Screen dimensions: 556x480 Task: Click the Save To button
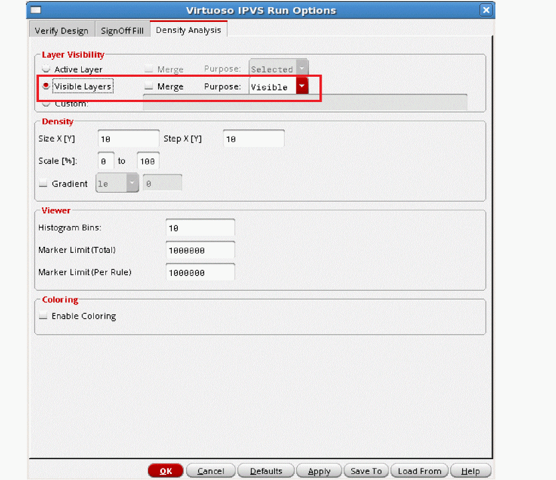point(366,471)
